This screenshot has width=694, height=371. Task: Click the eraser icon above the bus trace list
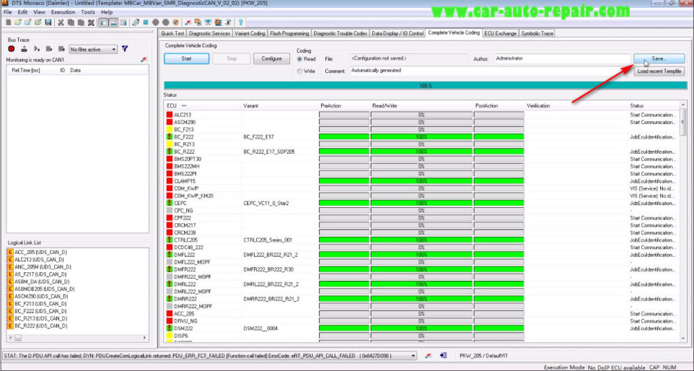[143, 60]
